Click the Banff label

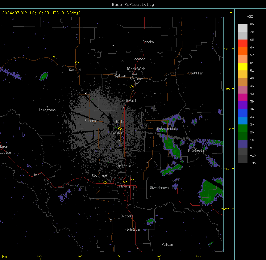click(x=38, y=175)
